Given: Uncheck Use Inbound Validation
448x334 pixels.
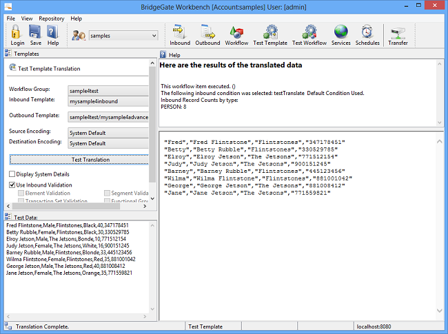Looking at the screenshot, I should point(12,185).
